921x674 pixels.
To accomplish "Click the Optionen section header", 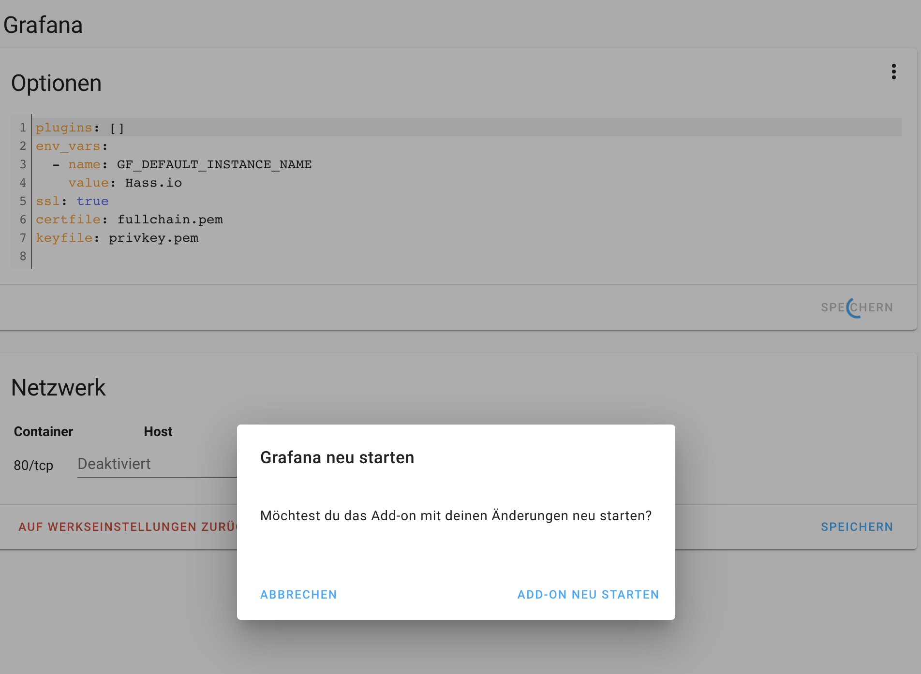I will coord(56,83).
